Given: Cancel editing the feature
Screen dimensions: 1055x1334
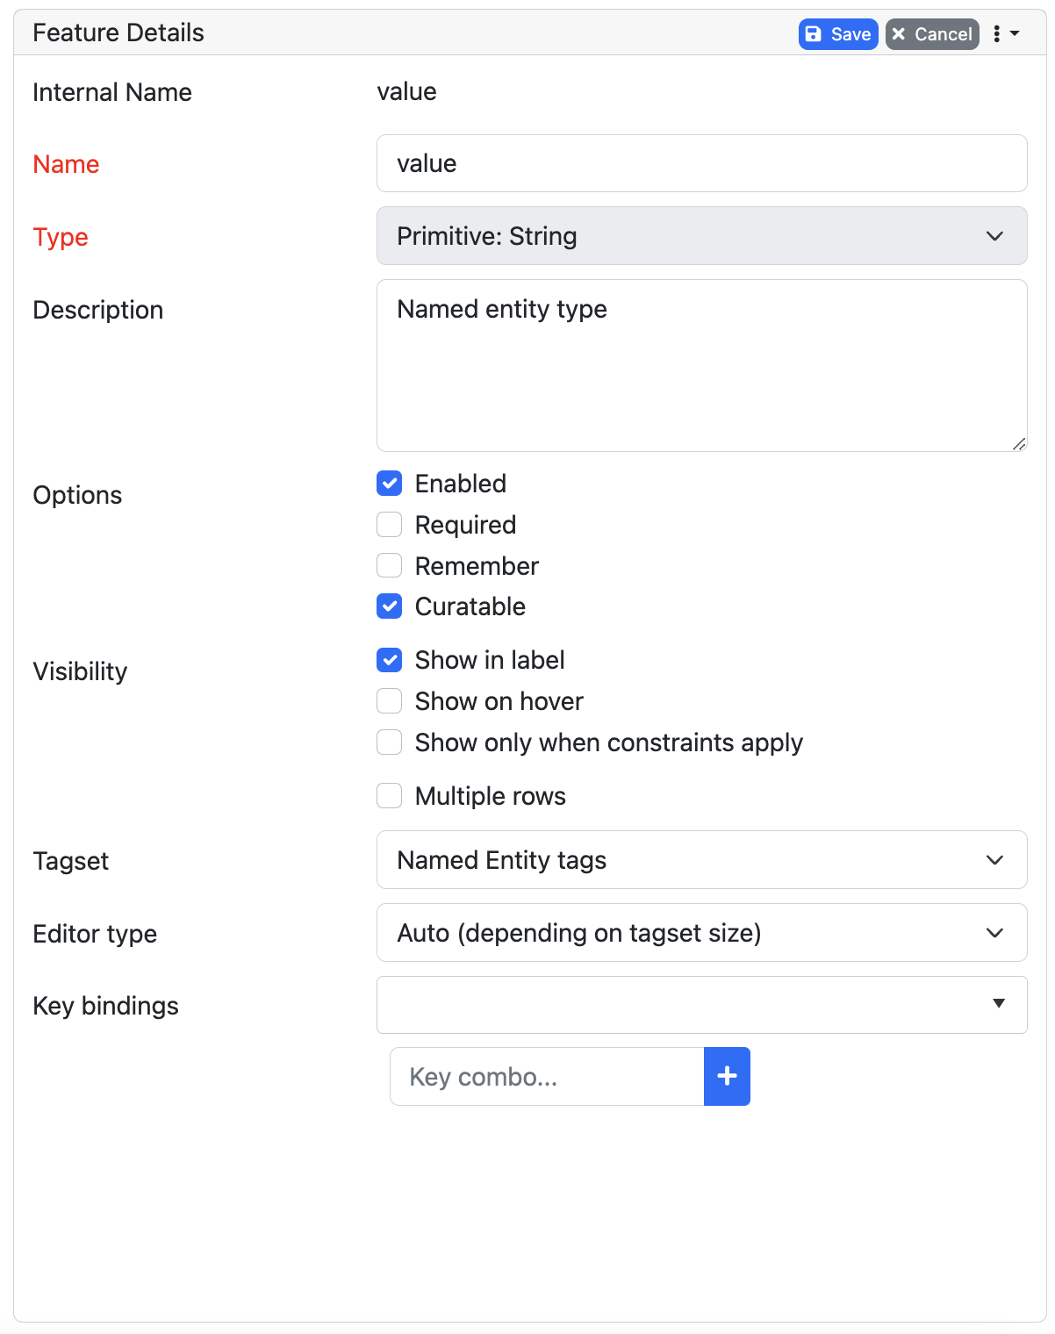Looking at the screenshot, I should [x=932, y=33].
